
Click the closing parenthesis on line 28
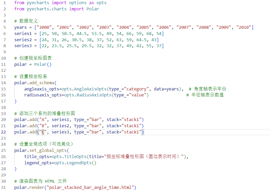16,169
